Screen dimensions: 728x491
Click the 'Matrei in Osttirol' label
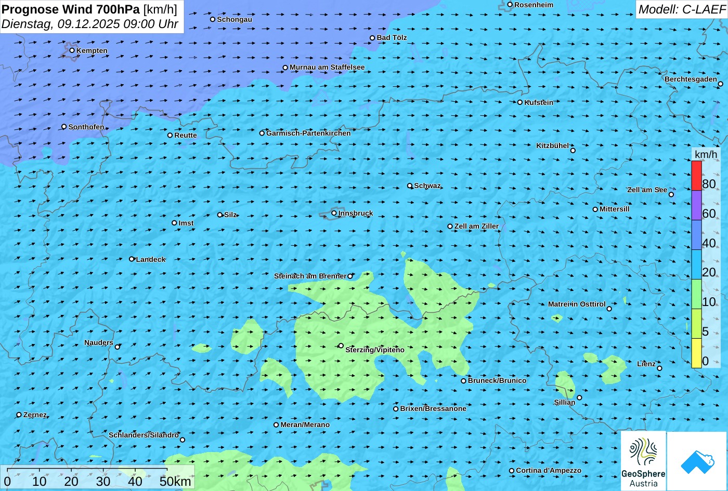(x=577, y=304)
